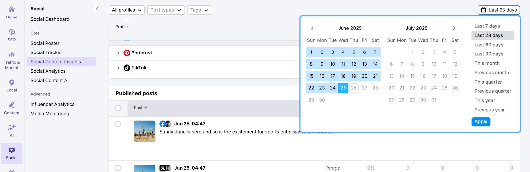Screen dimensions: 530x172
Task: Click the June 2025 month heading
Action: pos(350,28)
